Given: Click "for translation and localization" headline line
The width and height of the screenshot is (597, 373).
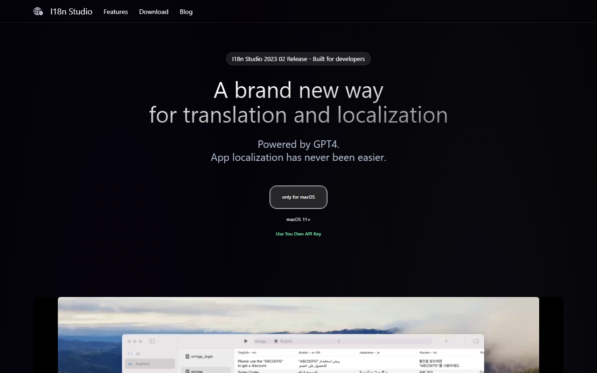Looking at the screenshot, I should tap(298, 115).
